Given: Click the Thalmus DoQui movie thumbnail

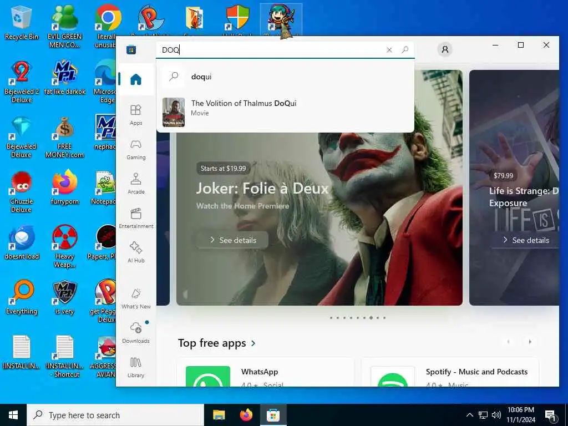Looking at the screenshot, I should point(174,112).
